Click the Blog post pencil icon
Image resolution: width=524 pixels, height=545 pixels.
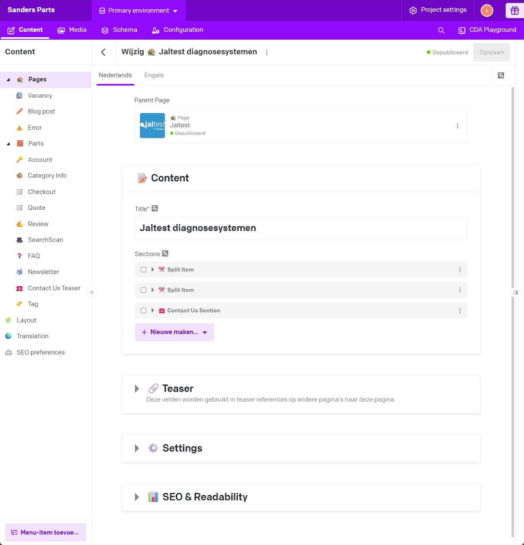point(20,111)
